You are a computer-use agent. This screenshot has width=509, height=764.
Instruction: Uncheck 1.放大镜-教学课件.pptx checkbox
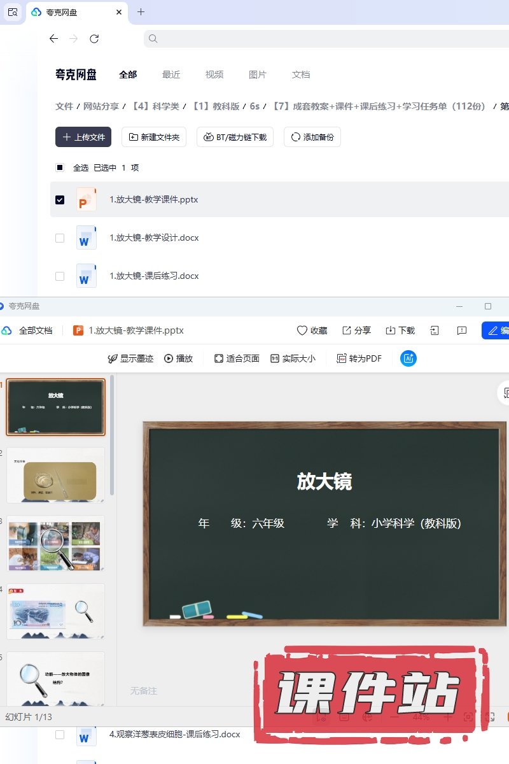point(60,200)
